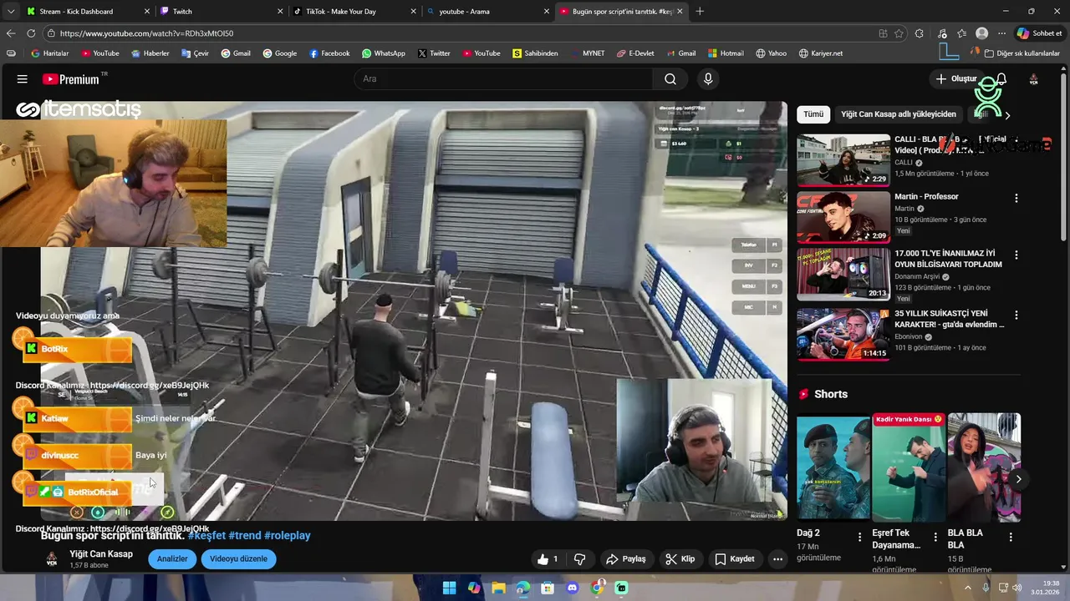Open the "Analizler" button
The image size is (1070, 601).
click(x=172, y=559)
